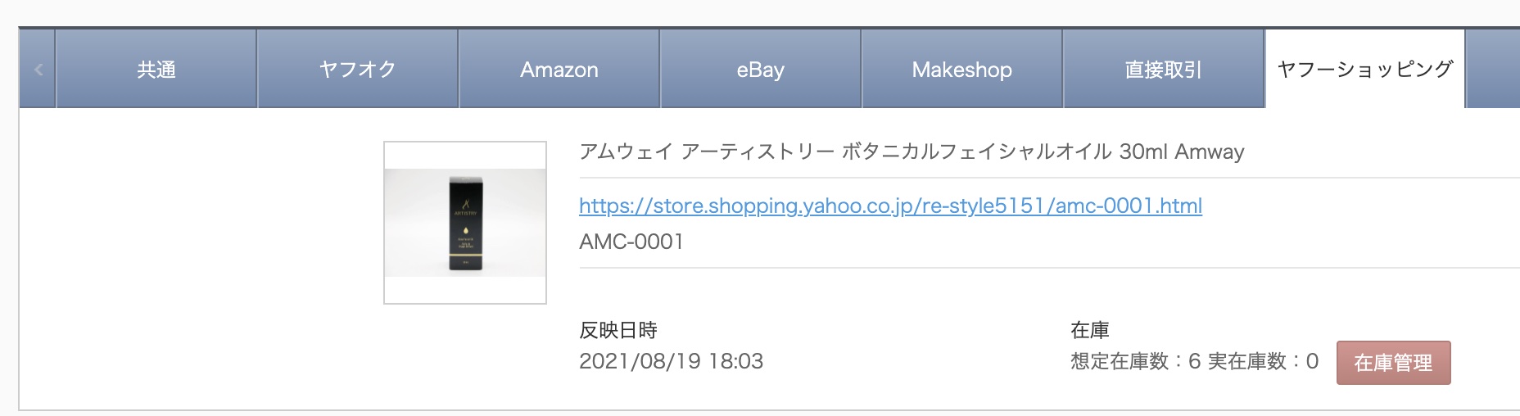Select the ヤフーショッピング tab

pyautogui.click(x=1364, y=70)
